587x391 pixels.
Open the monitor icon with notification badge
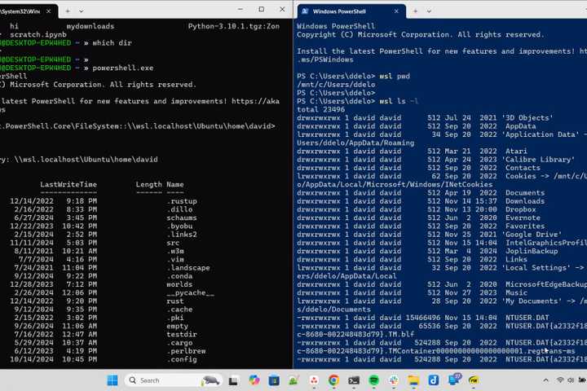tap(454, 379)
